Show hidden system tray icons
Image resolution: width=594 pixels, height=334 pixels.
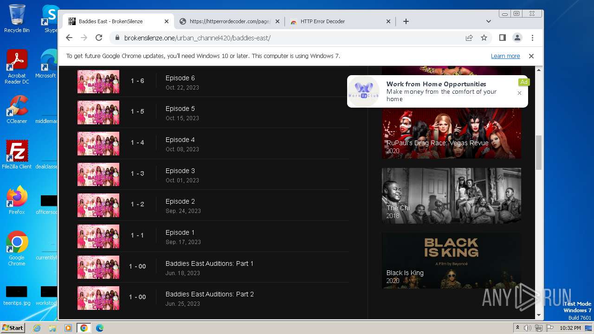(518, 328)
